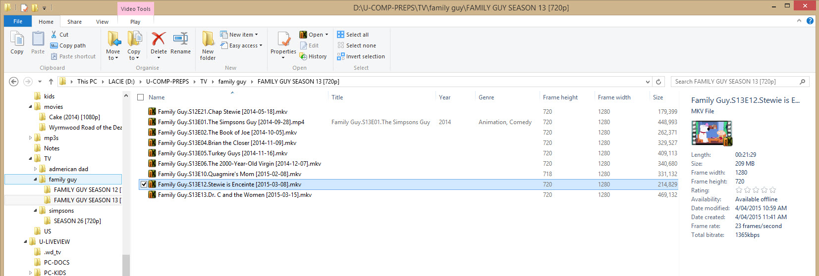Viewport: 819px width, 276px height.
Task: Delete the selected file with red X
Action: coord(159,39)
